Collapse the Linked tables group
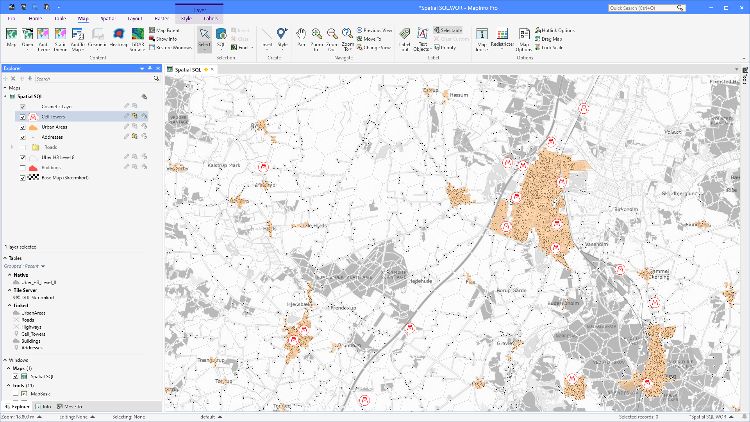Viewport: 750px width, 422px height. (x=10, y=306)
